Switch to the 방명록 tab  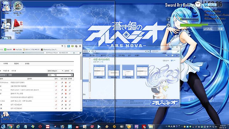(16, 64)
